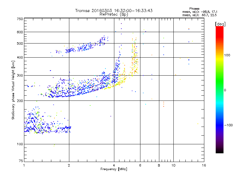Click the '100' label beside the colorbar
Screen dimensions: 240x180
point(227,55)
